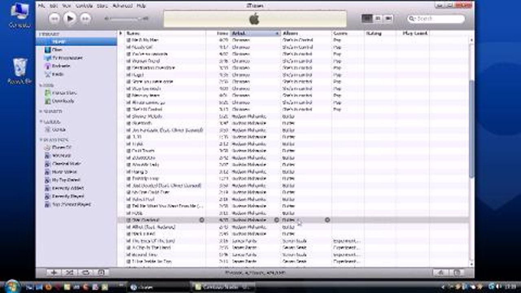
Task: Open the search options magnifier dropdown
Action: (412, 19)
